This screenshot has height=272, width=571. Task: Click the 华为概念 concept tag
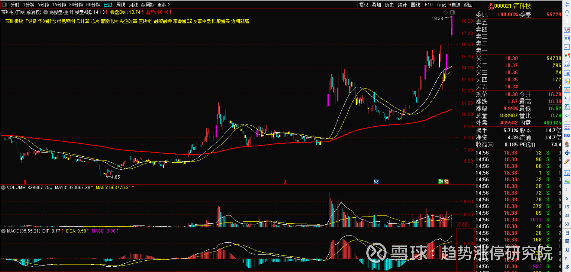[47, 21]
